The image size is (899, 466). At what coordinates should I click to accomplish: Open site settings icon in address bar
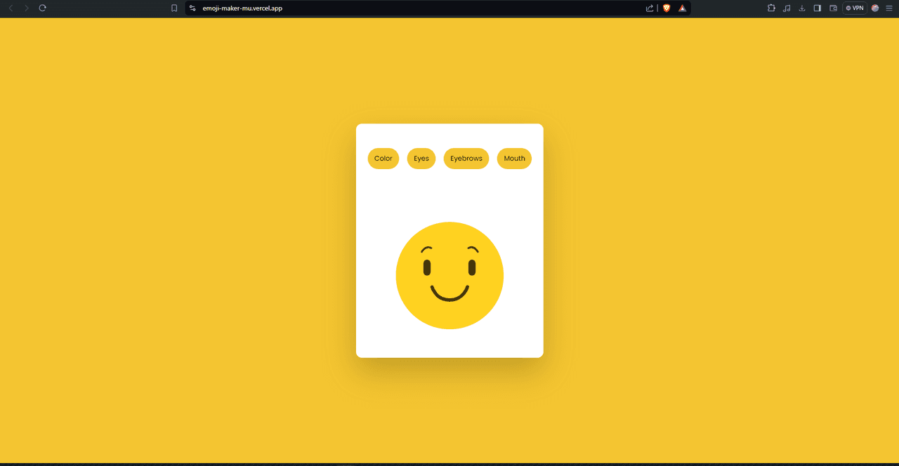click(x=192, y=8)
